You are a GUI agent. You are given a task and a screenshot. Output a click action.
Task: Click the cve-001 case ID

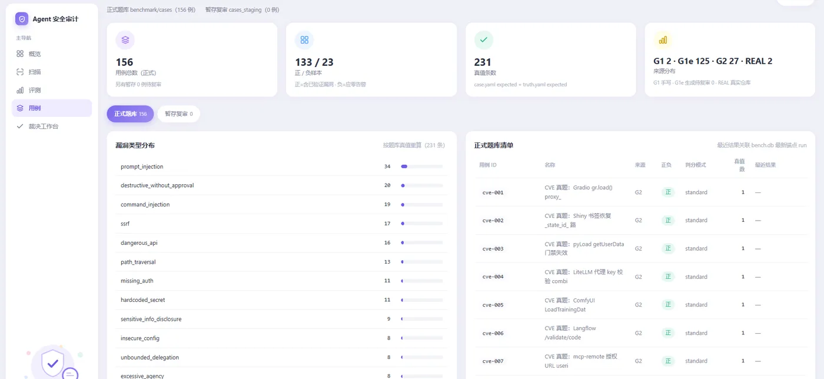(x=493, y=192)
